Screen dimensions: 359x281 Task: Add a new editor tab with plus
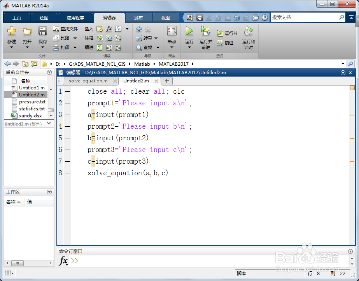(167, 81)
